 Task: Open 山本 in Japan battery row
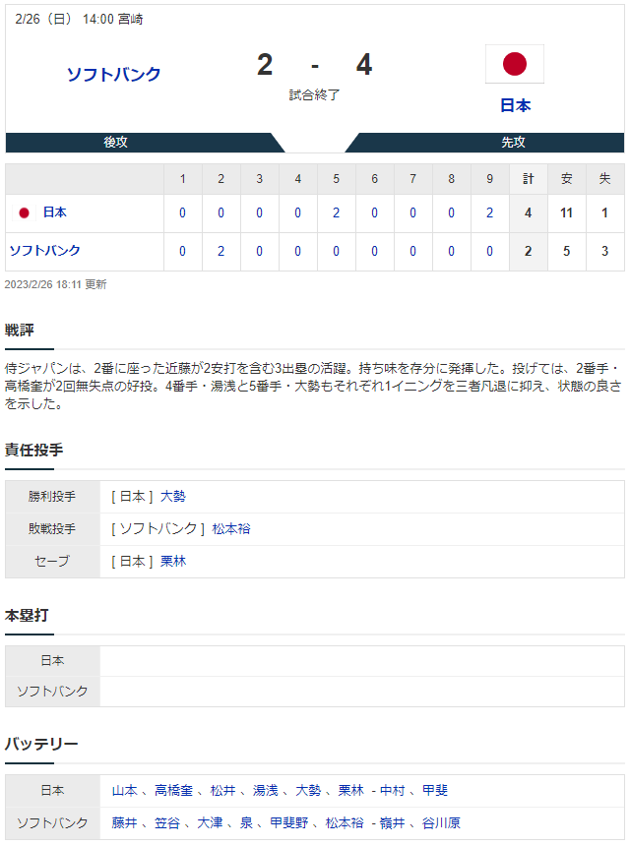coord(125,791)
